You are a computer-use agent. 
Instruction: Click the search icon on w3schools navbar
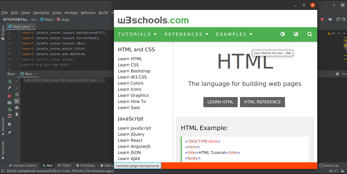309,34
